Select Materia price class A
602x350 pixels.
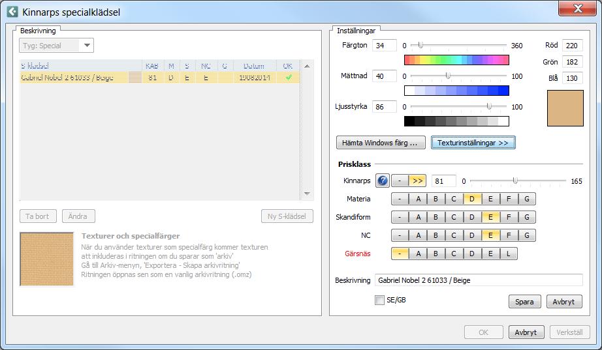point(418,199)
